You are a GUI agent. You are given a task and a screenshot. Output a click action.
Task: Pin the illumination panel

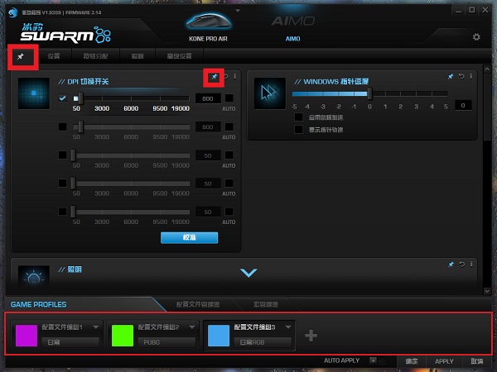pyautogui.click(x=451, y=265)
